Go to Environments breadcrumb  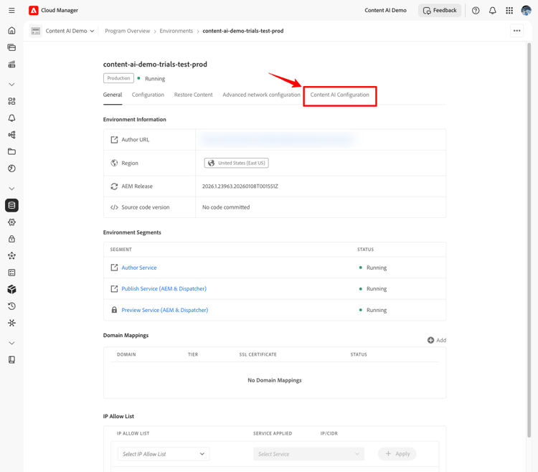(176, 31)
